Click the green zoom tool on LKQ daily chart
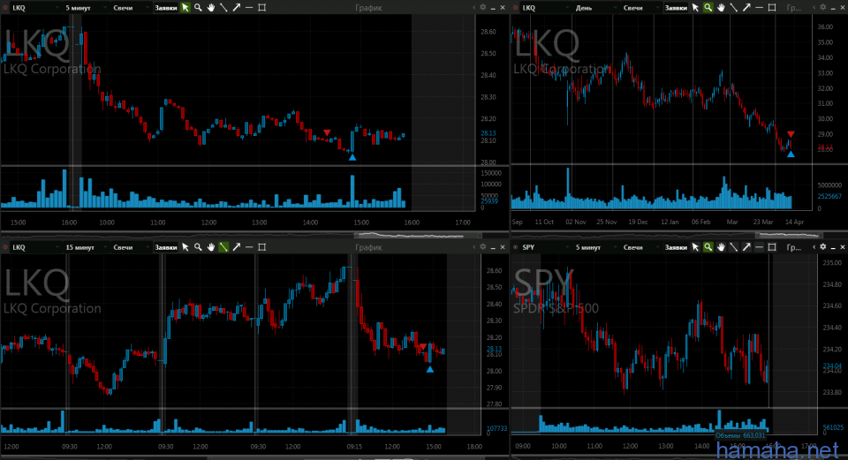The image size is (848, 460). point(708,8)
